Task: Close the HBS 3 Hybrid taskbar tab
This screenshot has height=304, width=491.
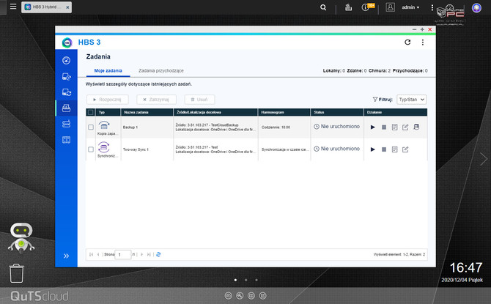Action: 67,7
